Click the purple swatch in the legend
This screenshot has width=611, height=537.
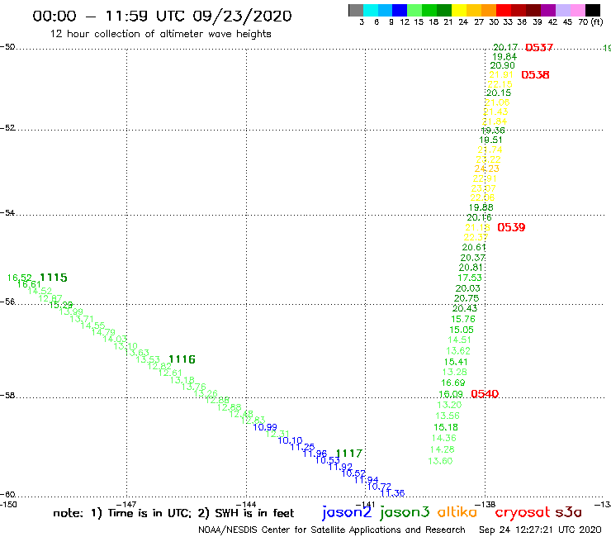(x=548, y=11)
